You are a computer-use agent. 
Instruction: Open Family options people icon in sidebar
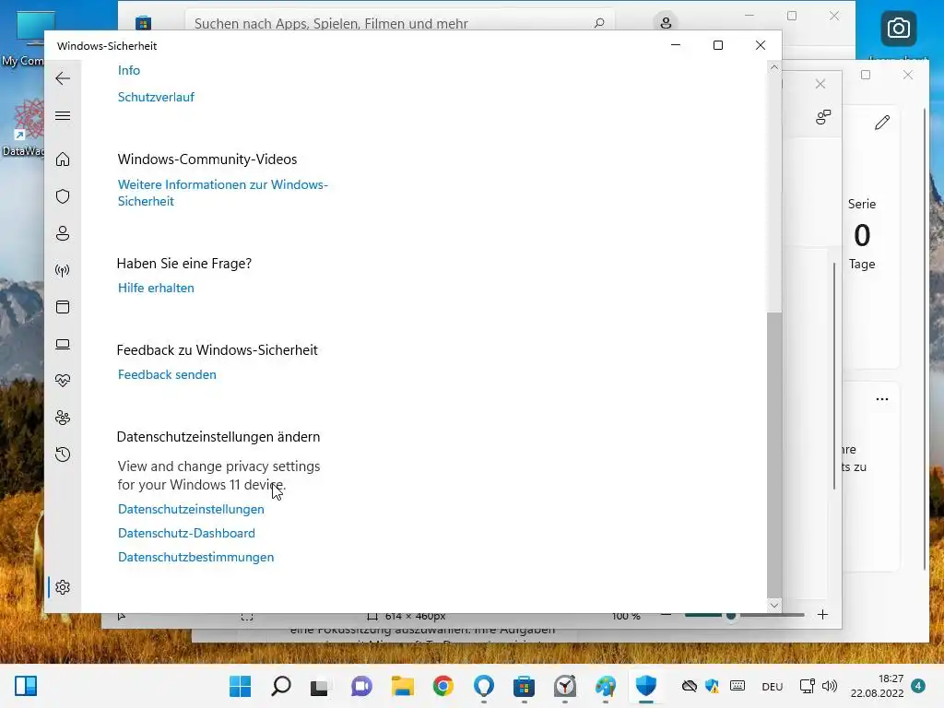pyautogui.click(x=63, y=418)
